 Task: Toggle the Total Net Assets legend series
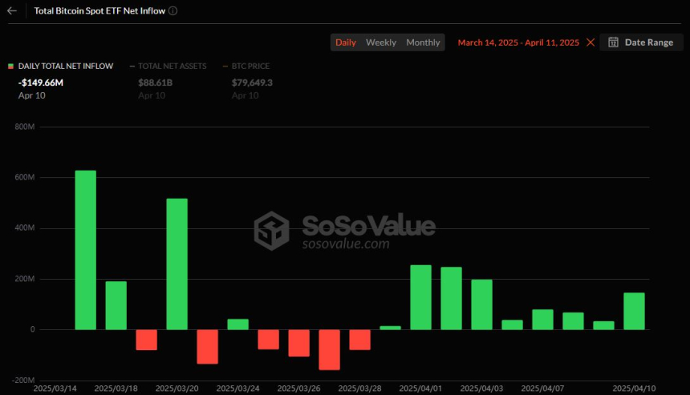tap(172, 66)
